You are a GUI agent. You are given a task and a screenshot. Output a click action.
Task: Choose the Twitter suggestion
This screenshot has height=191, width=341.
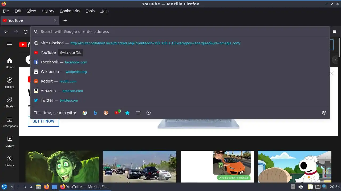[x=180, y=100]
